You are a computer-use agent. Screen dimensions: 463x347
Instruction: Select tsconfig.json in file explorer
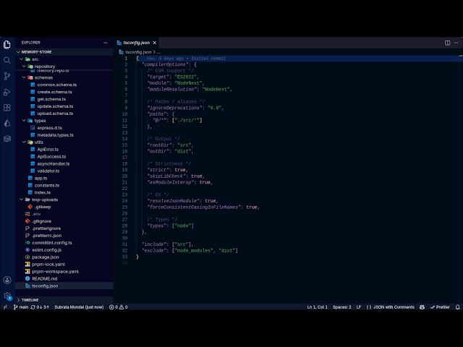click(64, 286)
